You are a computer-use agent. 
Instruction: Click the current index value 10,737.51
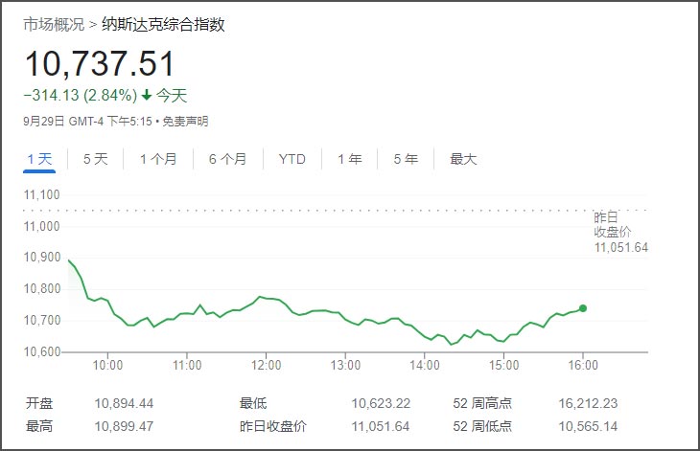pyautogui.click(x=99, y=64)
